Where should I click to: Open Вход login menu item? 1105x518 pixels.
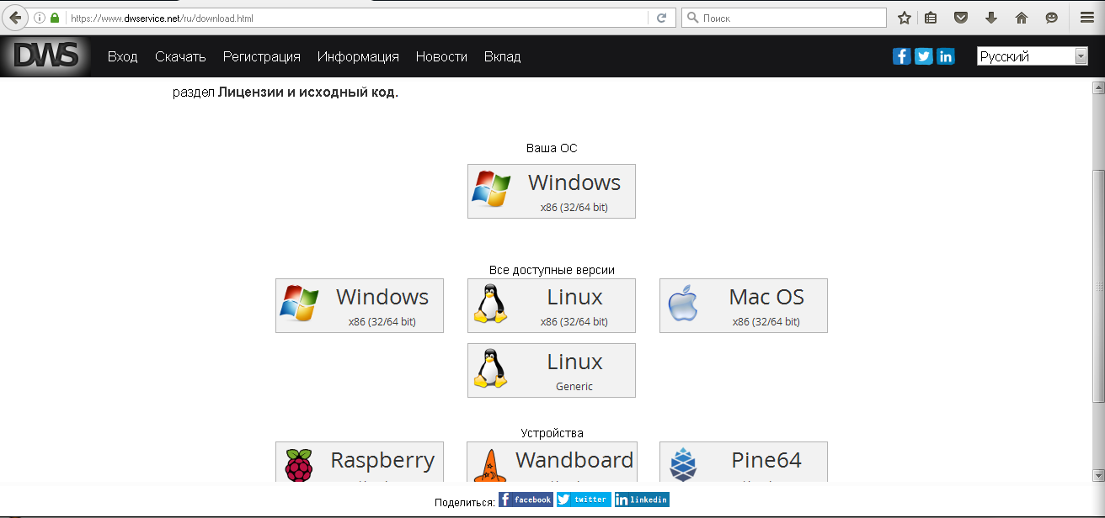tap(123, 56)
